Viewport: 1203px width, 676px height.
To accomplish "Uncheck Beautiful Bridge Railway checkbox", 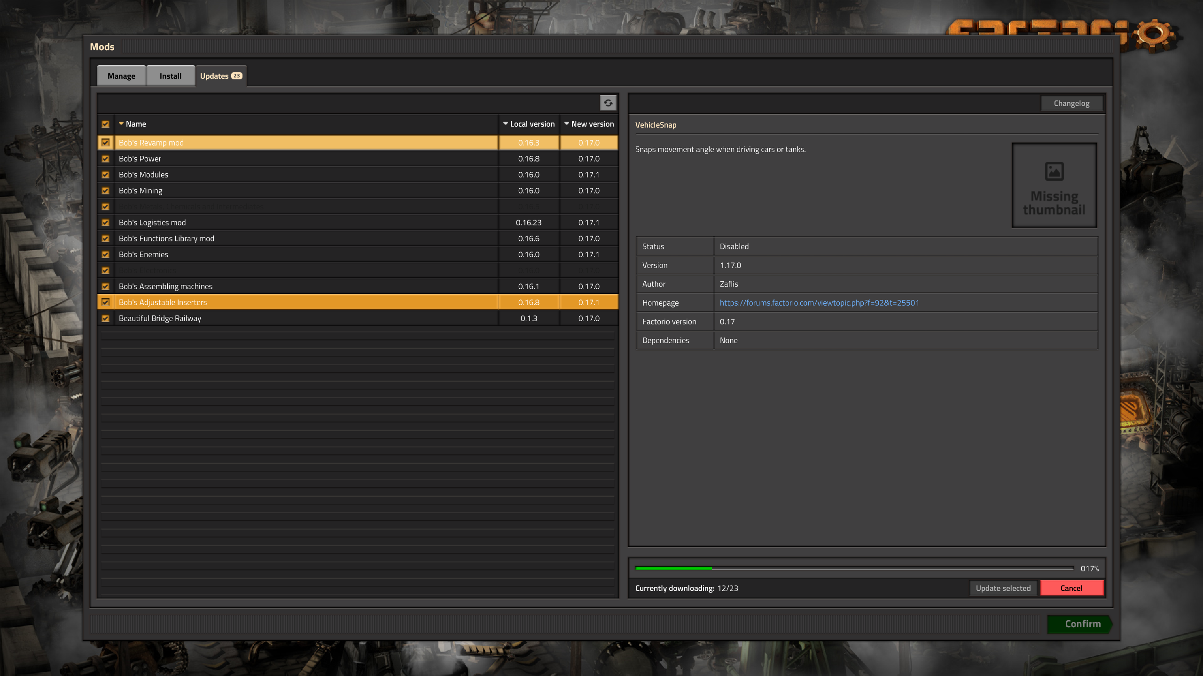I will 105,318.
